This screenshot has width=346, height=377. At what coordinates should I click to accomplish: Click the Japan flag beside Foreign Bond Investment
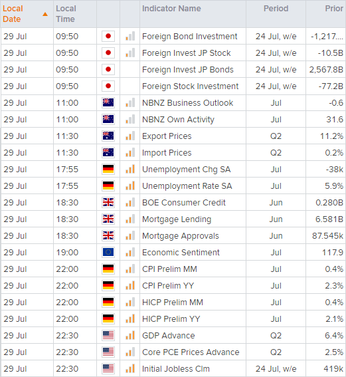pyautogui.click(x=108, y=37)
